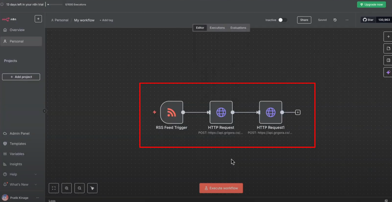This screenshot has width=392, height=202.
Task: Switch to the Executions tab
Action: (x=217, y=28)
